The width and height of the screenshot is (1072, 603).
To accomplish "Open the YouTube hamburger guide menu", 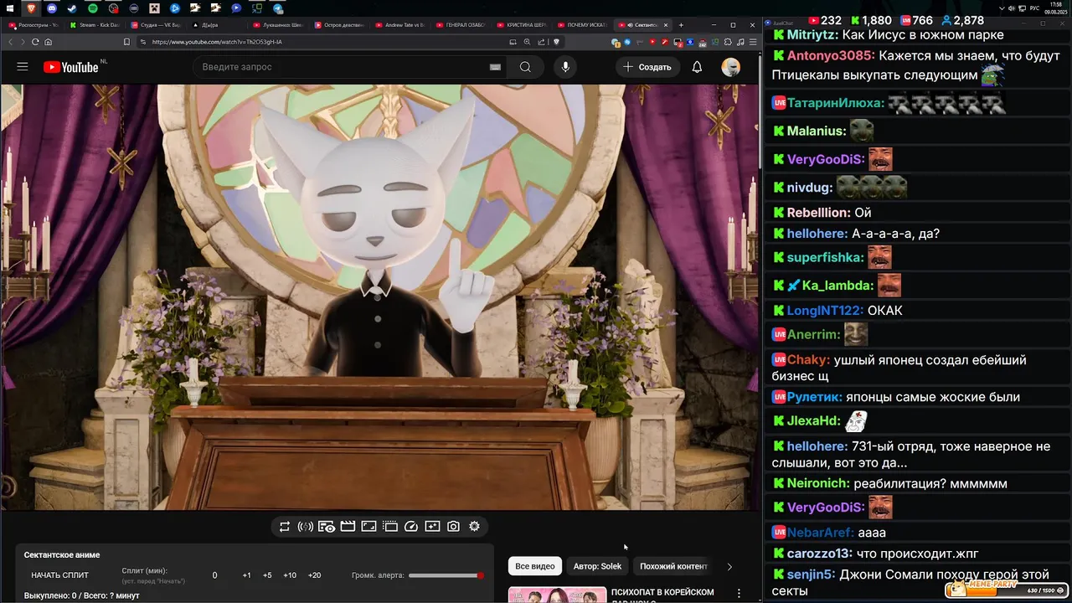I will point(23,67).
